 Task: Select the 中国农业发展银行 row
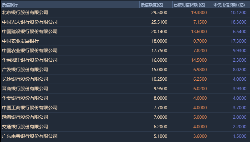point(20,41)
